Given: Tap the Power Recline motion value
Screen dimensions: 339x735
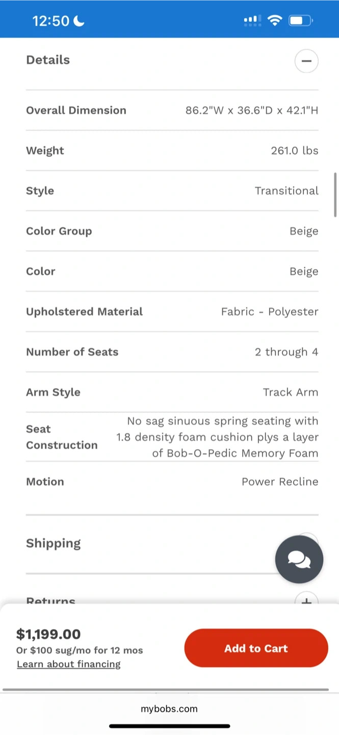Looking at the screenshot, I should 279,482.
